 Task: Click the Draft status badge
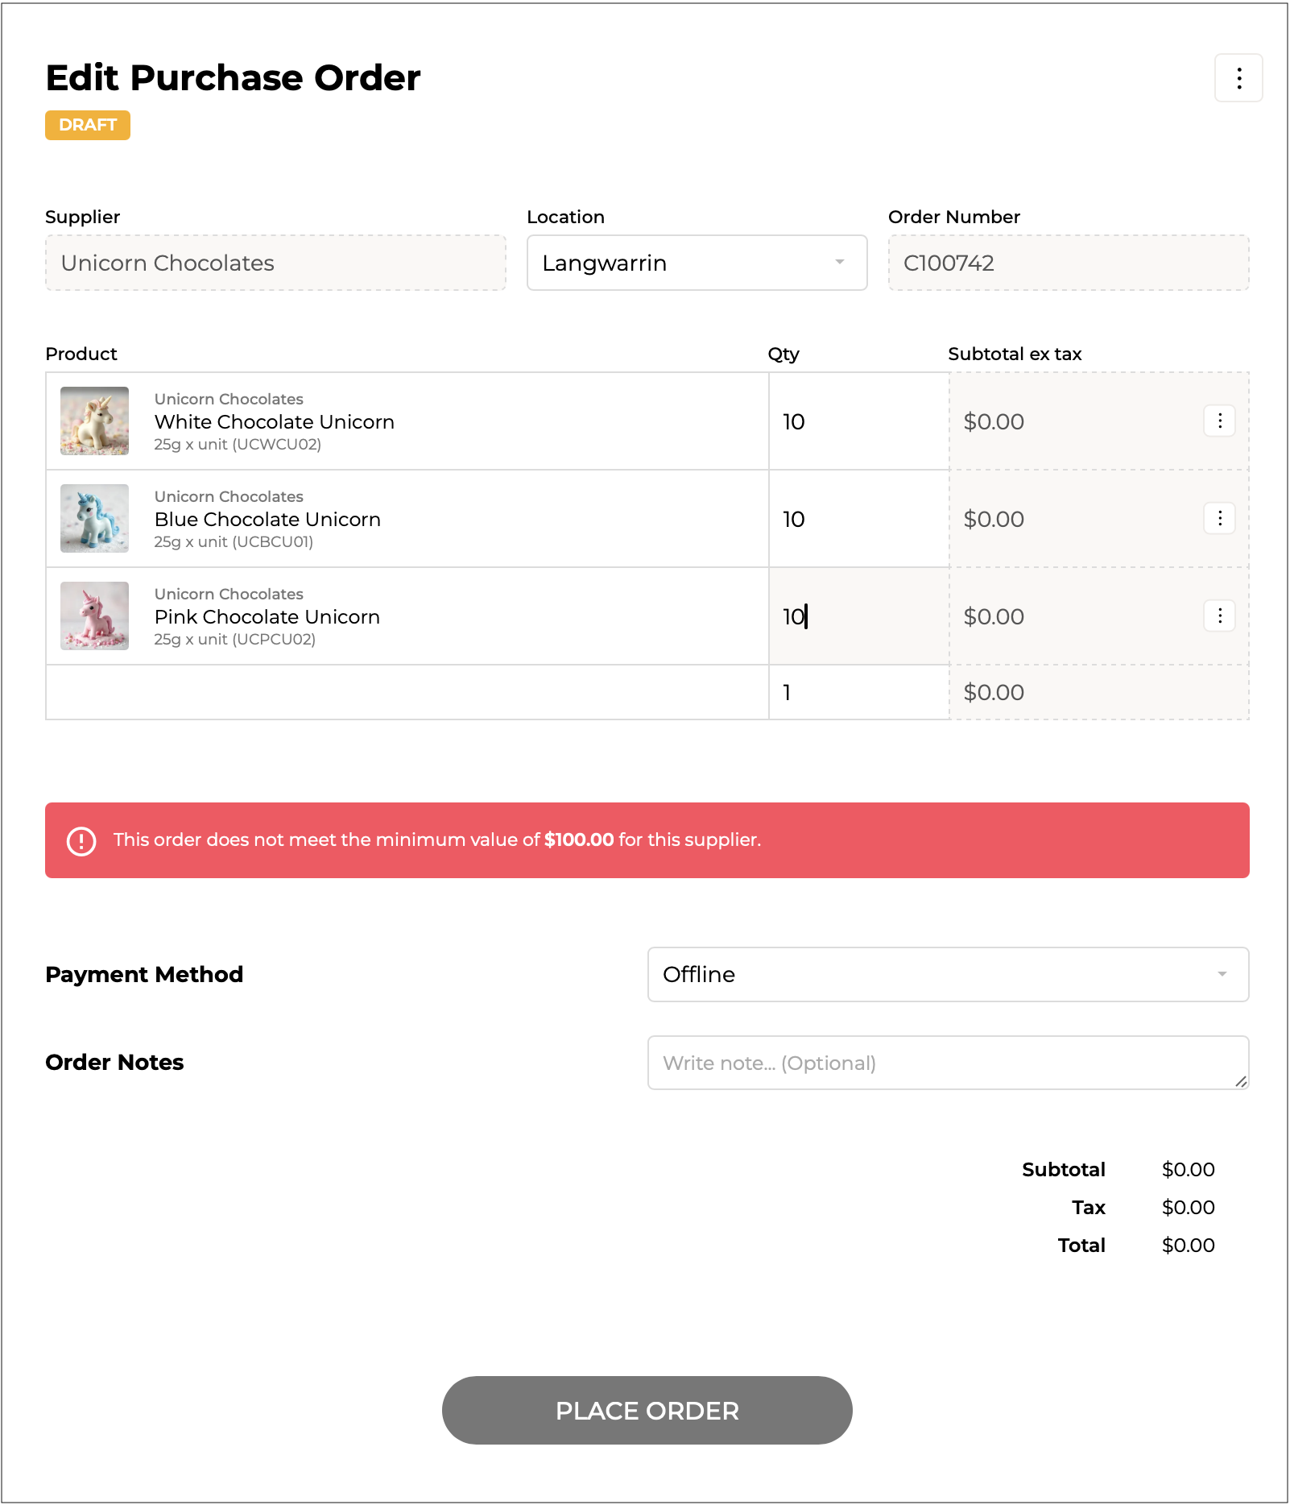[x=88, y=125]
